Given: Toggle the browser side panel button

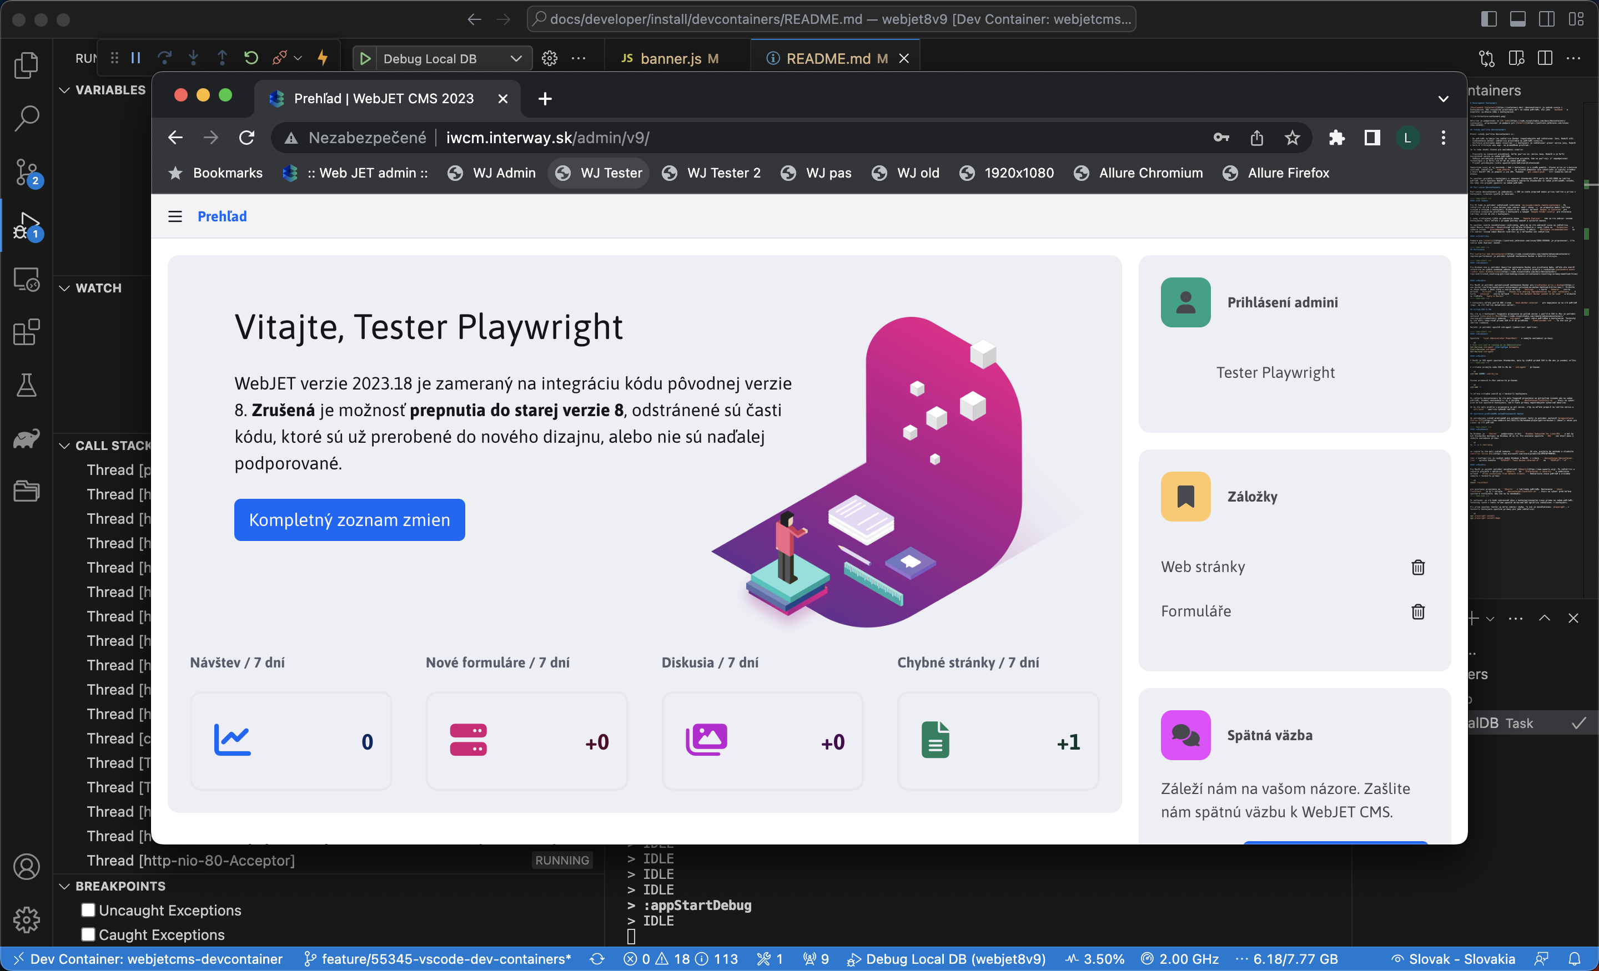Looking at the screenshot, I should tap(1372, 138).
